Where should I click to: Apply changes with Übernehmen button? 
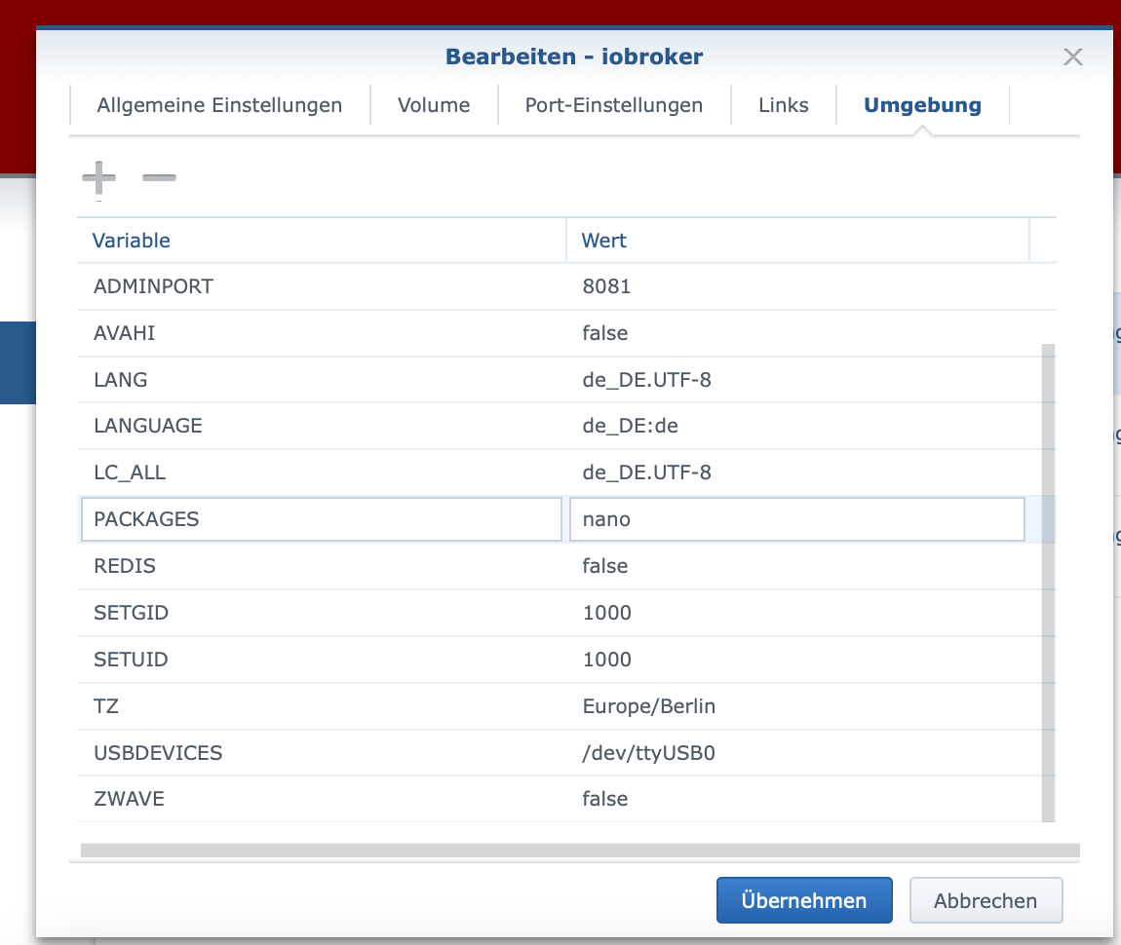[804, 901]
